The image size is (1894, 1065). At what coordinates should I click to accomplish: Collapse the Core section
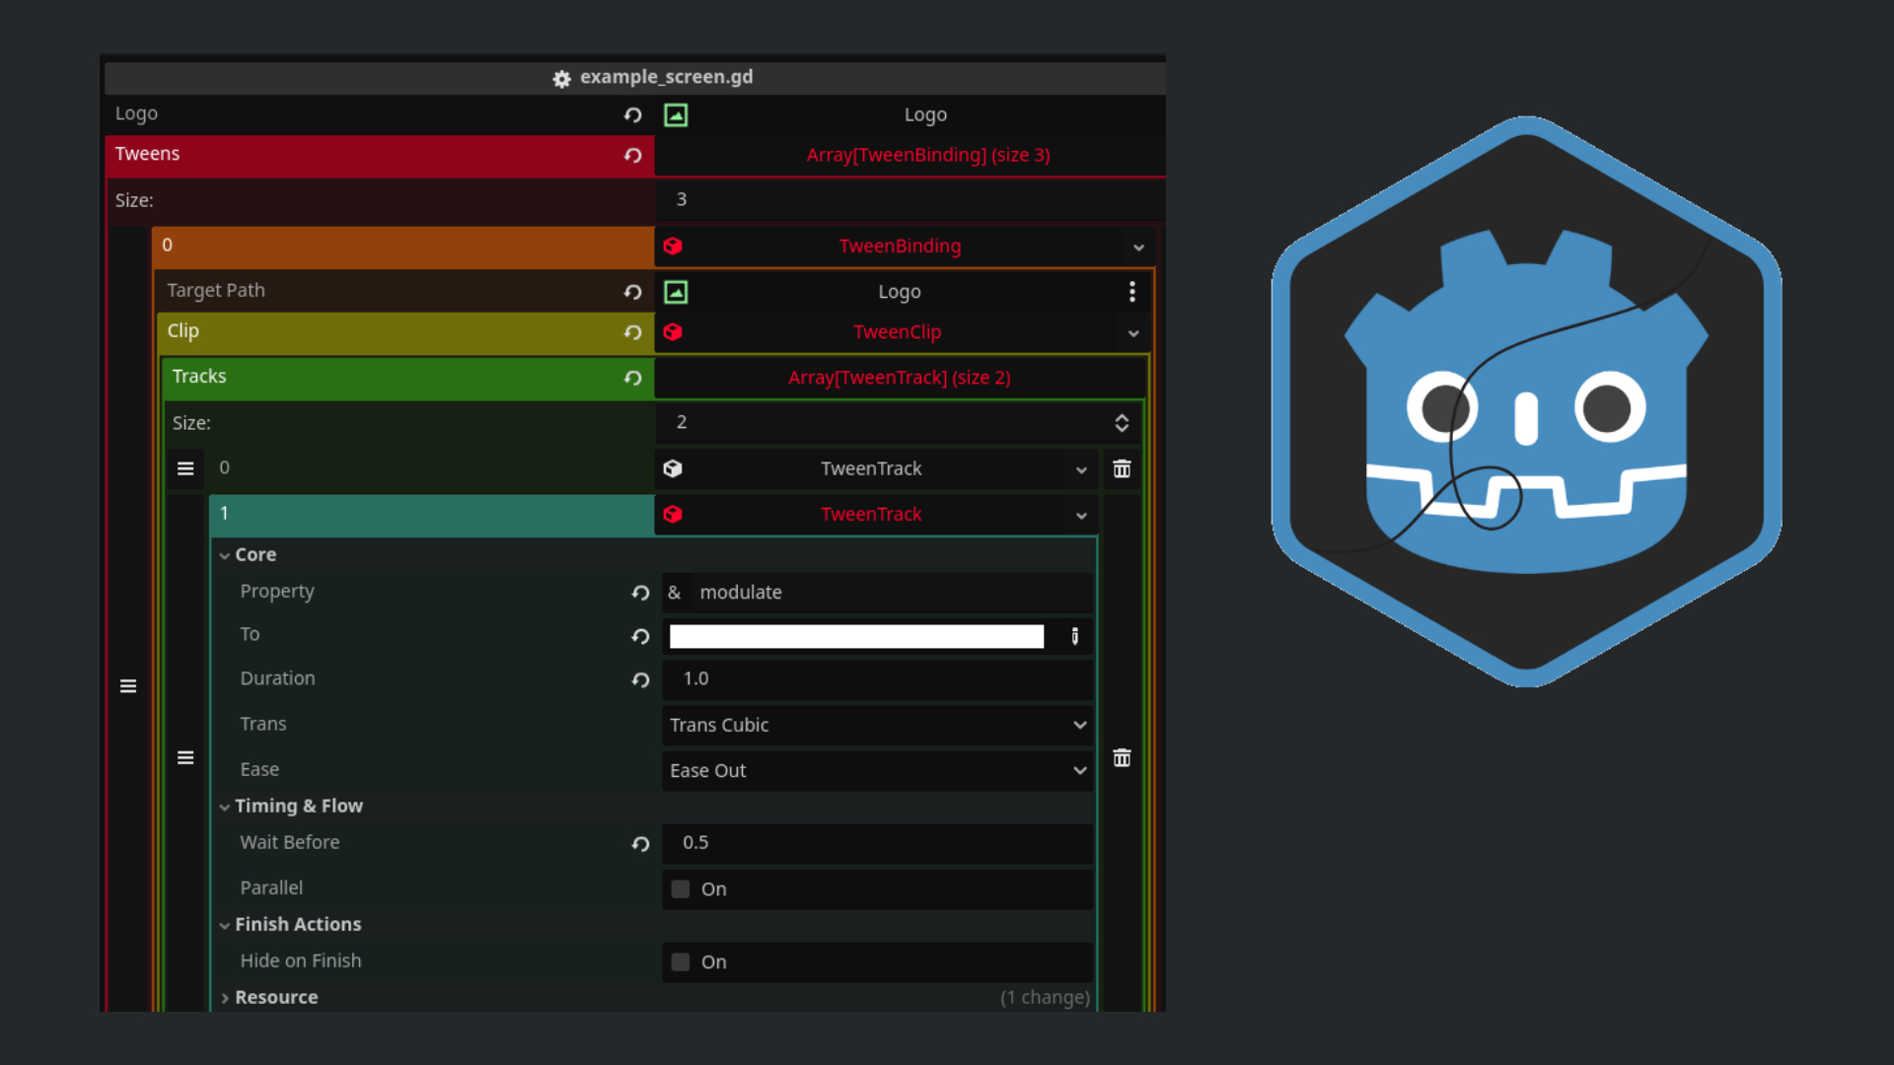tap(225, 556)
